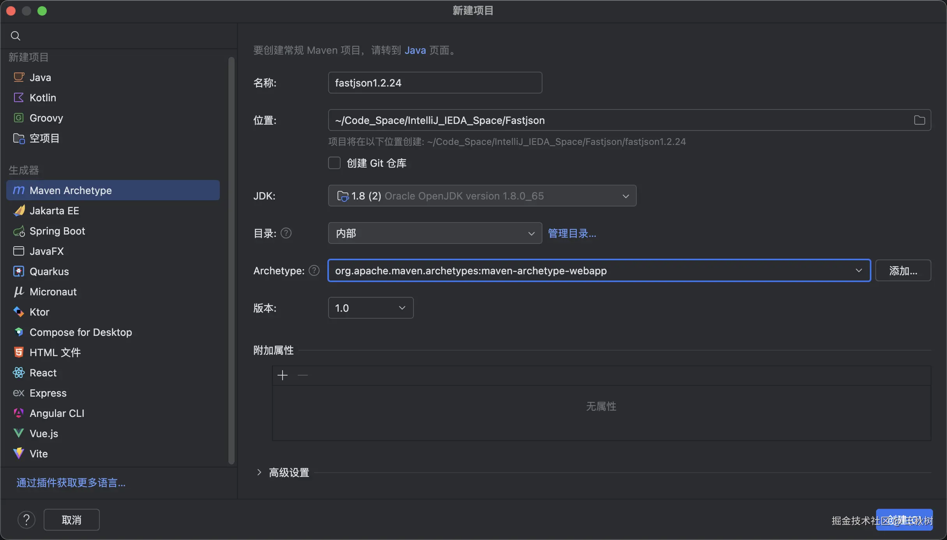Click the left sidebar vertical scrollbar
Image resolution: width=947 pixels, height=540 pixels.
[231, 260]
